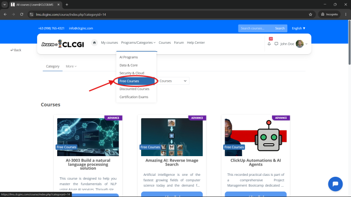Select AI Programs from the dropdown
Screen dimensions: 351x197
point(128,57)
